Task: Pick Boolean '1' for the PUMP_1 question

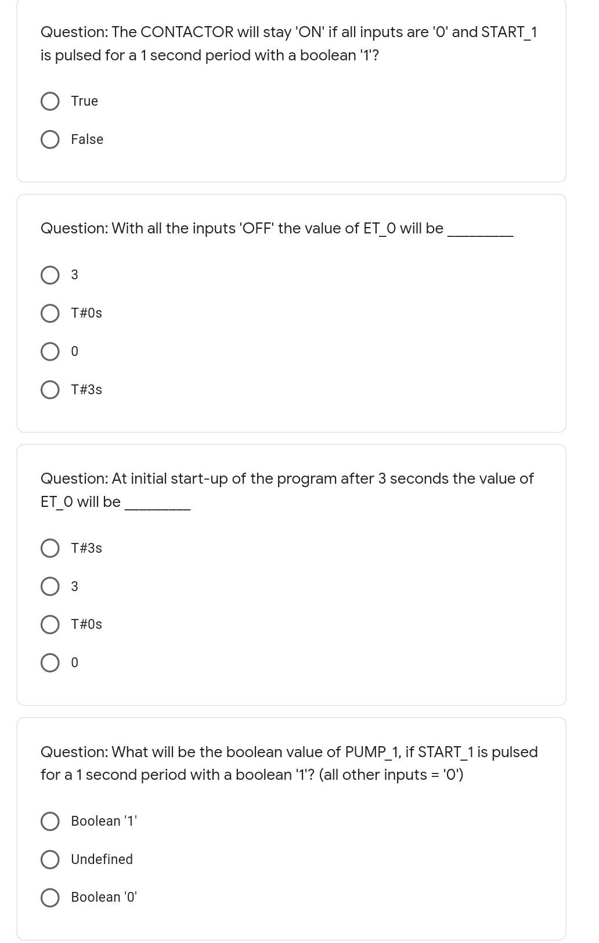Action: click(x=50, y=820)
